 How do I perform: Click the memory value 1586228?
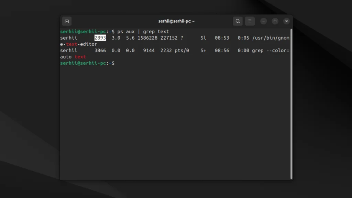point(147,38)
